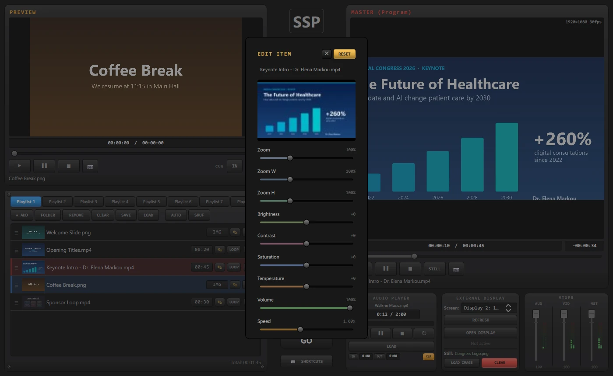
Task: Click the Speed slider handle
Action: (x=300, y=329)
